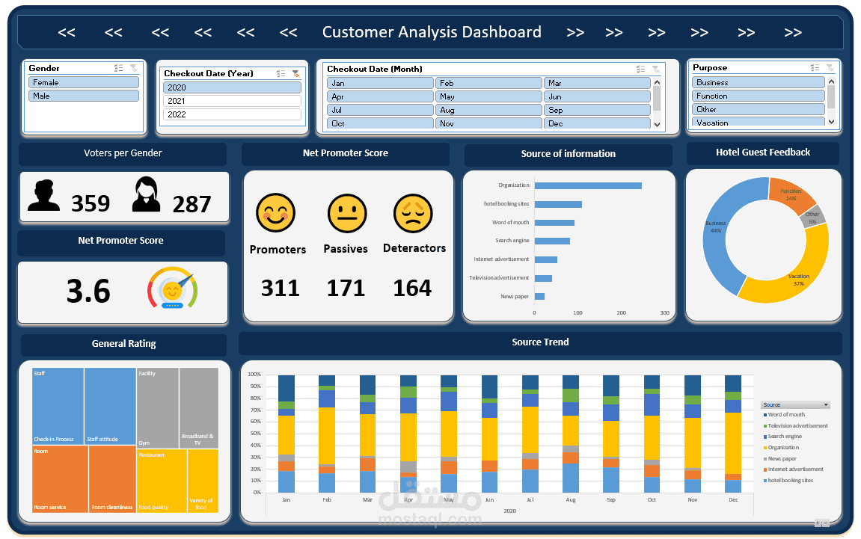Viewport: 861px width, 539px height.
Task: Click the Deteractors sad face icon
Action: click(414, 212)
